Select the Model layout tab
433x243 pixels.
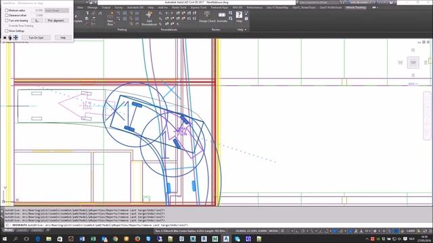point(8,230)
